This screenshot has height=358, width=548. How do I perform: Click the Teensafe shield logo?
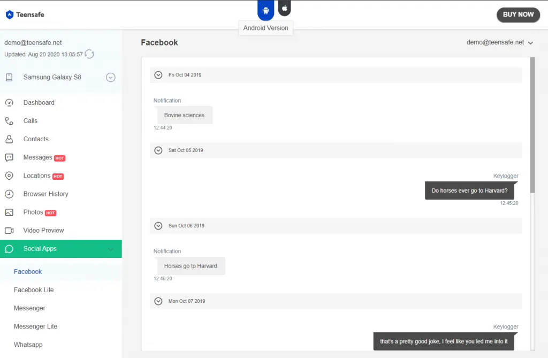click(x=10, y=14)
